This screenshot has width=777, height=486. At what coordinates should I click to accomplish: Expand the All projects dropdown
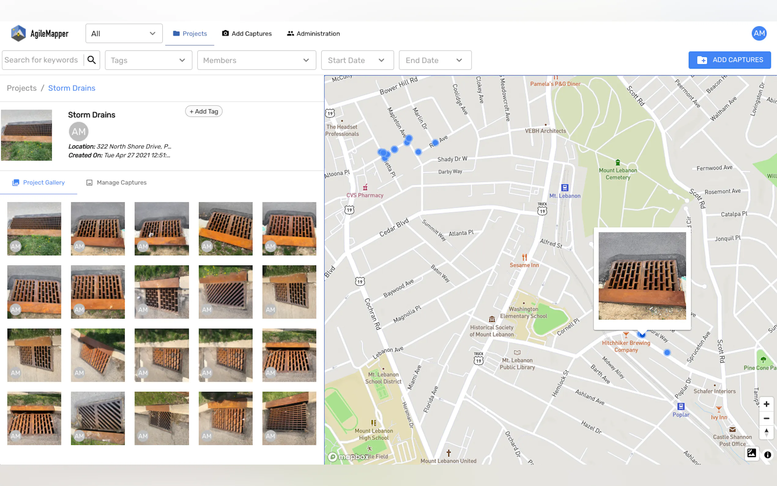coord(124,33)
